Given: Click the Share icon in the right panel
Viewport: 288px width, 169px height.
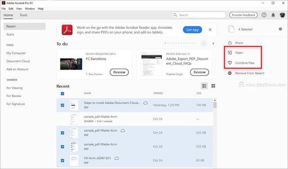Looking at the screenshot, I should point(230,43).
